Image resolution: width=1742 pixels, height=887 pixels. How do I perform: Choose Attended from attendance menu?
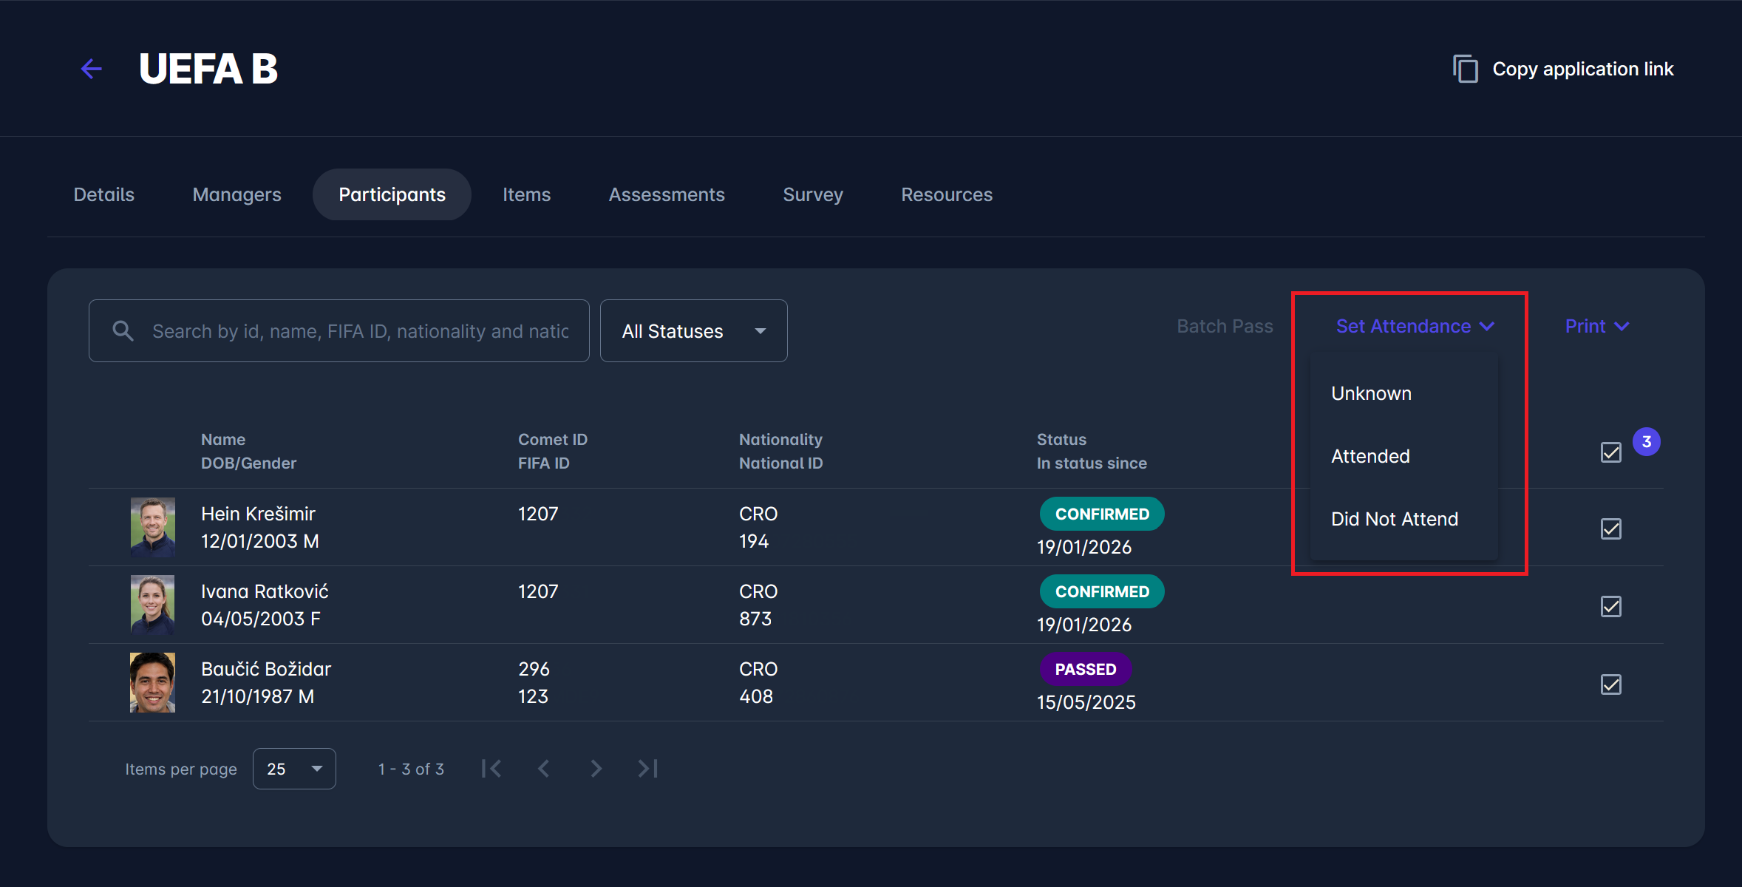click(1370, 456)
